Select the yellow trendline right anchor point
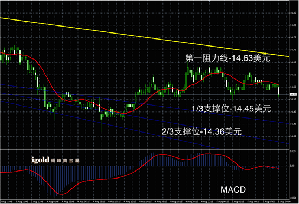This screenshot has width=299, height=204. [x=265, y=54]
